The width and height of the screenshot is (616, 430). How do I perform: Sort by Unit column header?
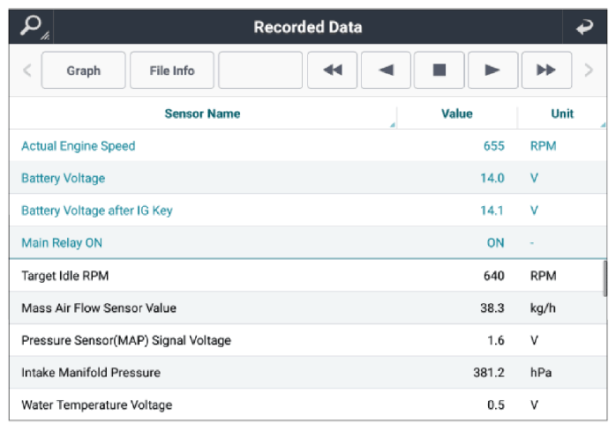click(562, 114)
